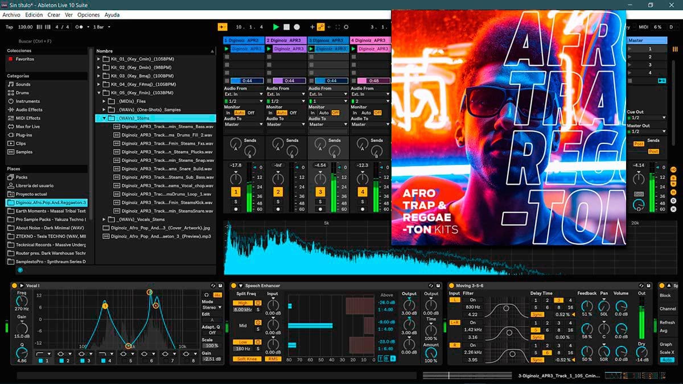The width and height of the screenshot is (683, 384).
Task: Select Favoritos in Colecciones
Action: 24,59
